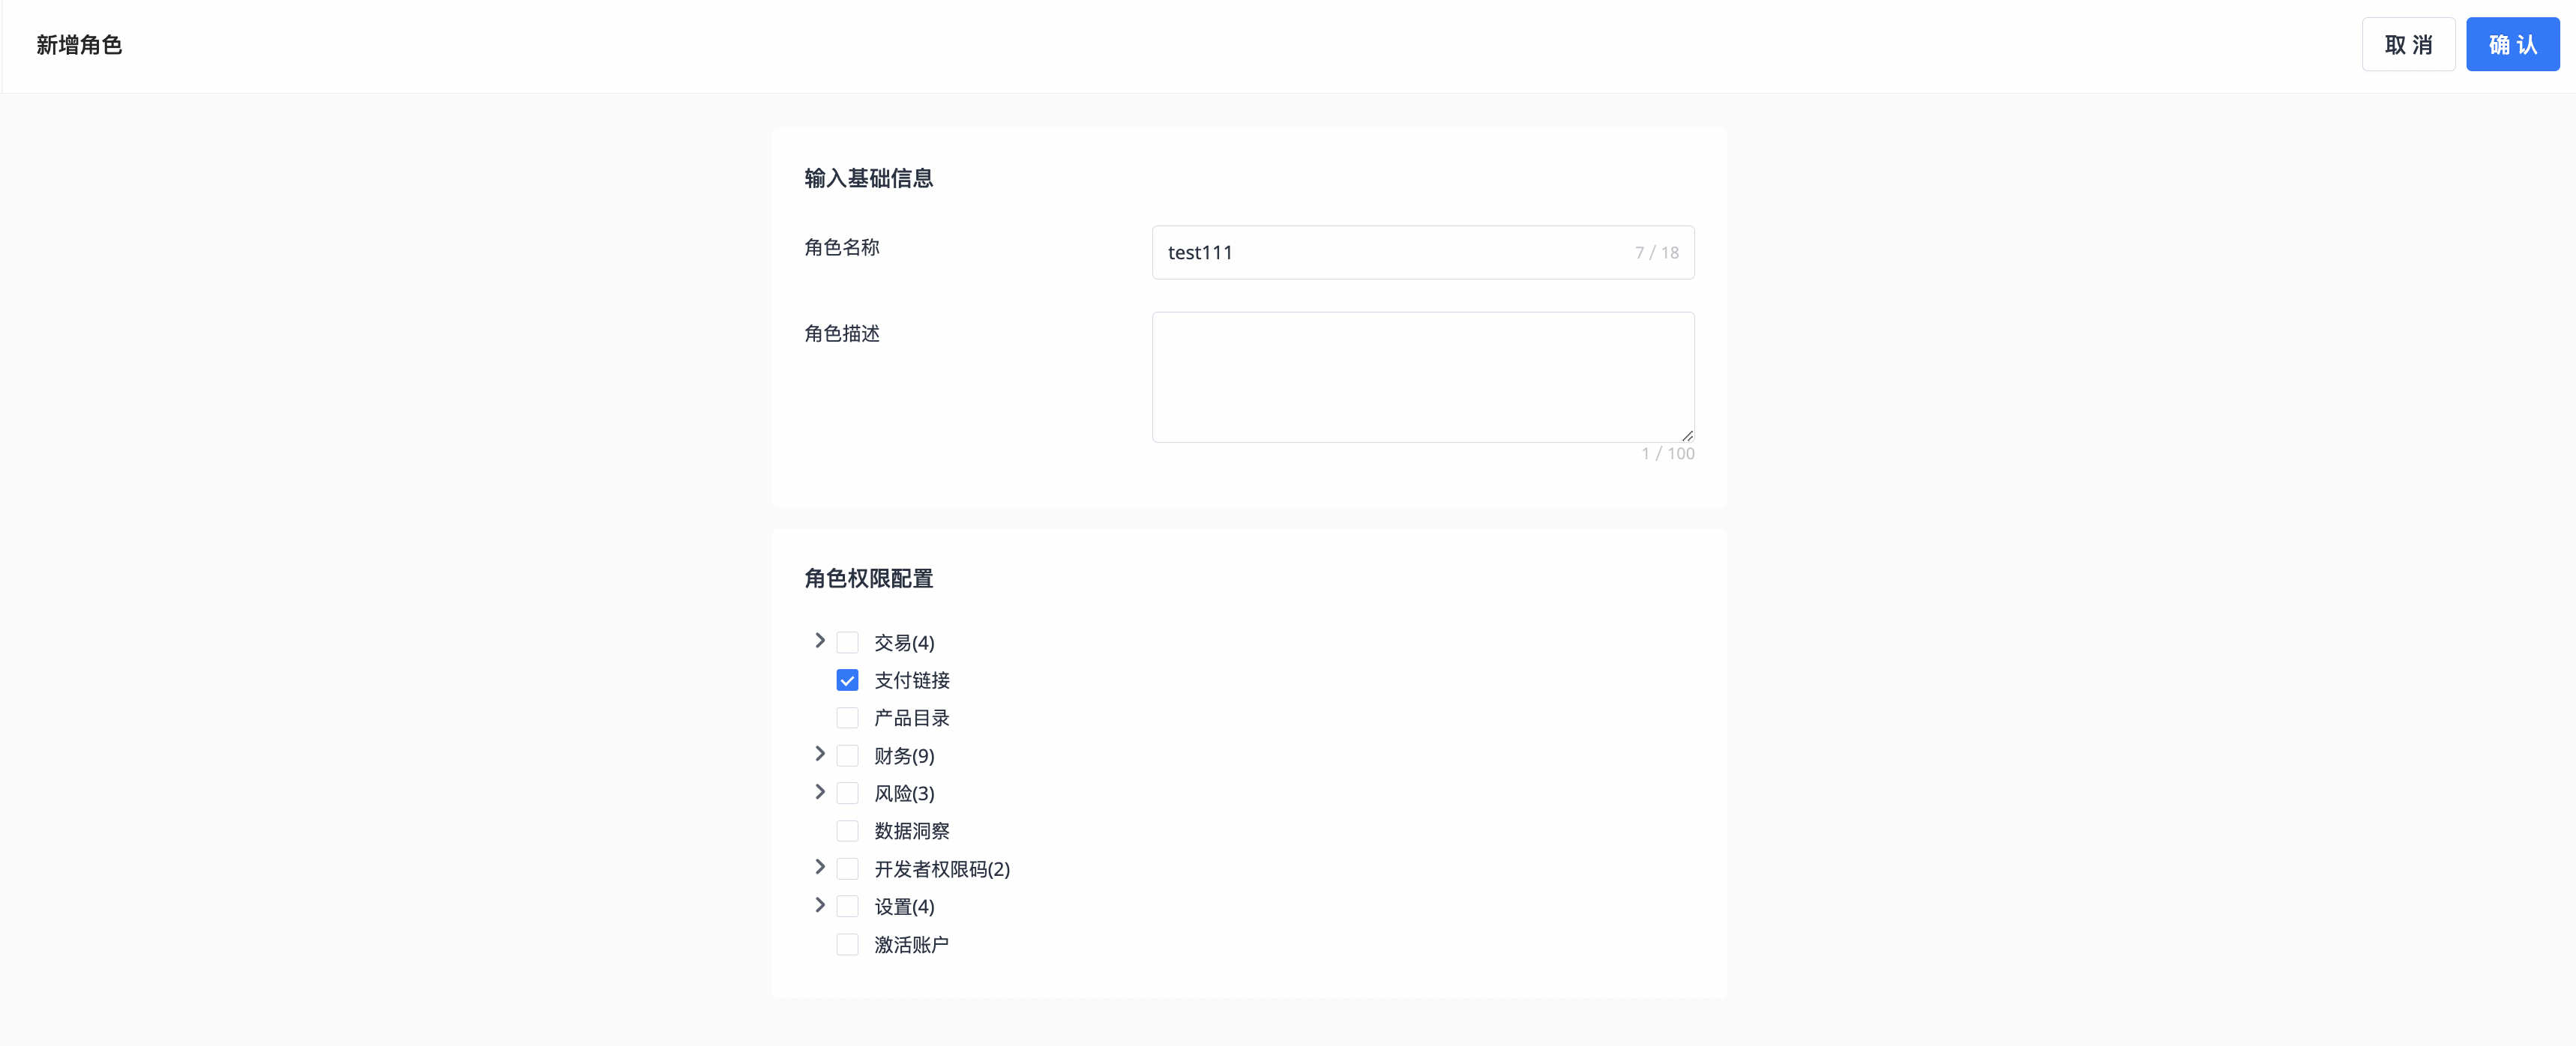Click the 确认 confirm button
Screen dimensions: 2576x1046
[x=2511, y=45]
